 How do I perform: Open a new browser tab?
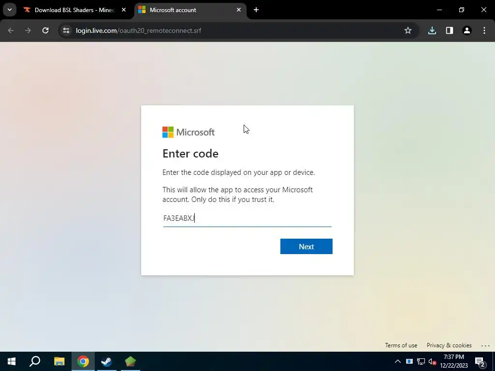point(256,10)
